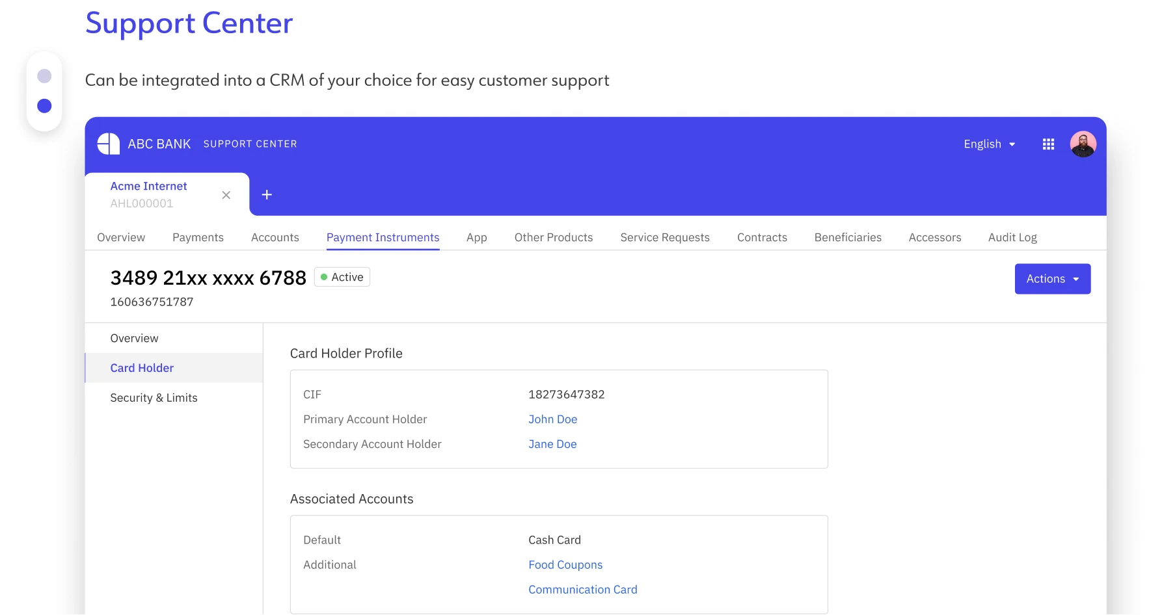
Task: Click the ABC Bank logo icon
Action: [108, 144]
